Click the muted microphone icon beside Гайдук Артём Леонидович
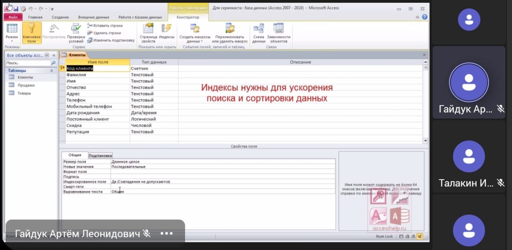Image resolution: width=512 pixels, height=250 pixels. [x=146, y=233]
